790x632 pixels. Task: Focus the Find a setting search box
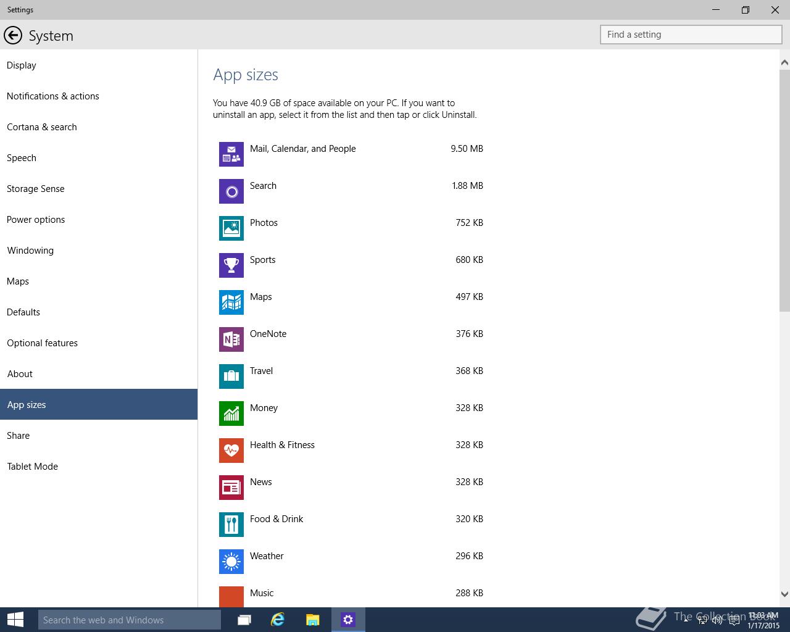click(x=691, y=35)
